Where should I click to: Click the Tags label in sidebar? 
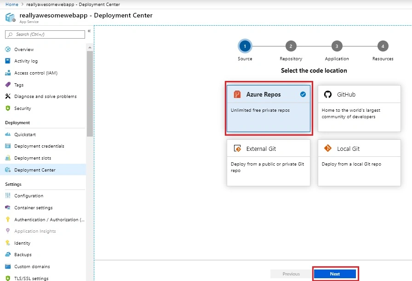point(19,85)
